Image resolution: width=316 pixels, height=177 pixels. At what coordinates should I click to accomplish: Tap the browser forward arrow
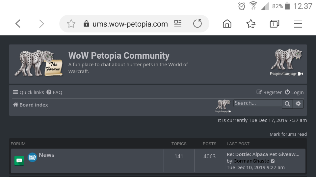[41, 24]
